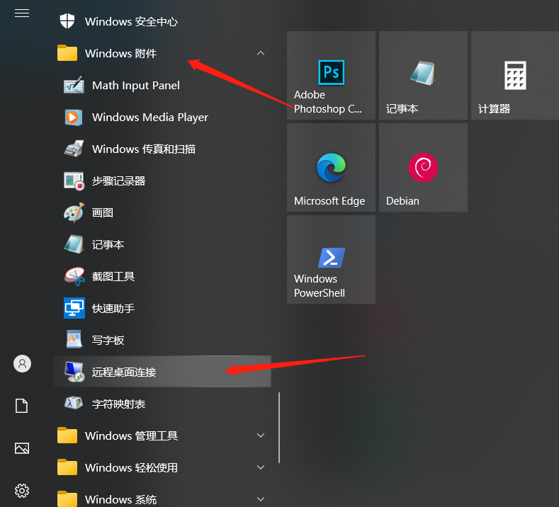
Task: Launch Windows PowerShell tile
Action: (x=331, y=259)
